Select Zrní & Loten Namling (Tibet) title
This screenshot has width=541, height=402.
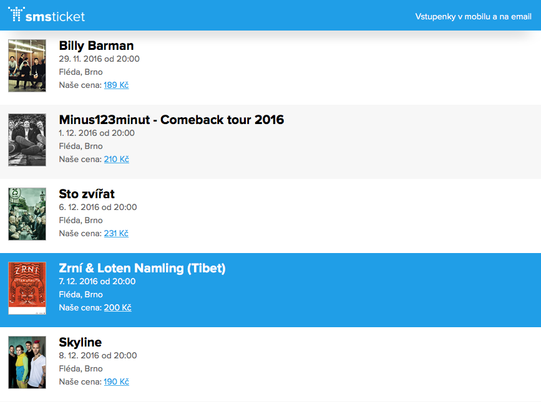tap(142, 268)
